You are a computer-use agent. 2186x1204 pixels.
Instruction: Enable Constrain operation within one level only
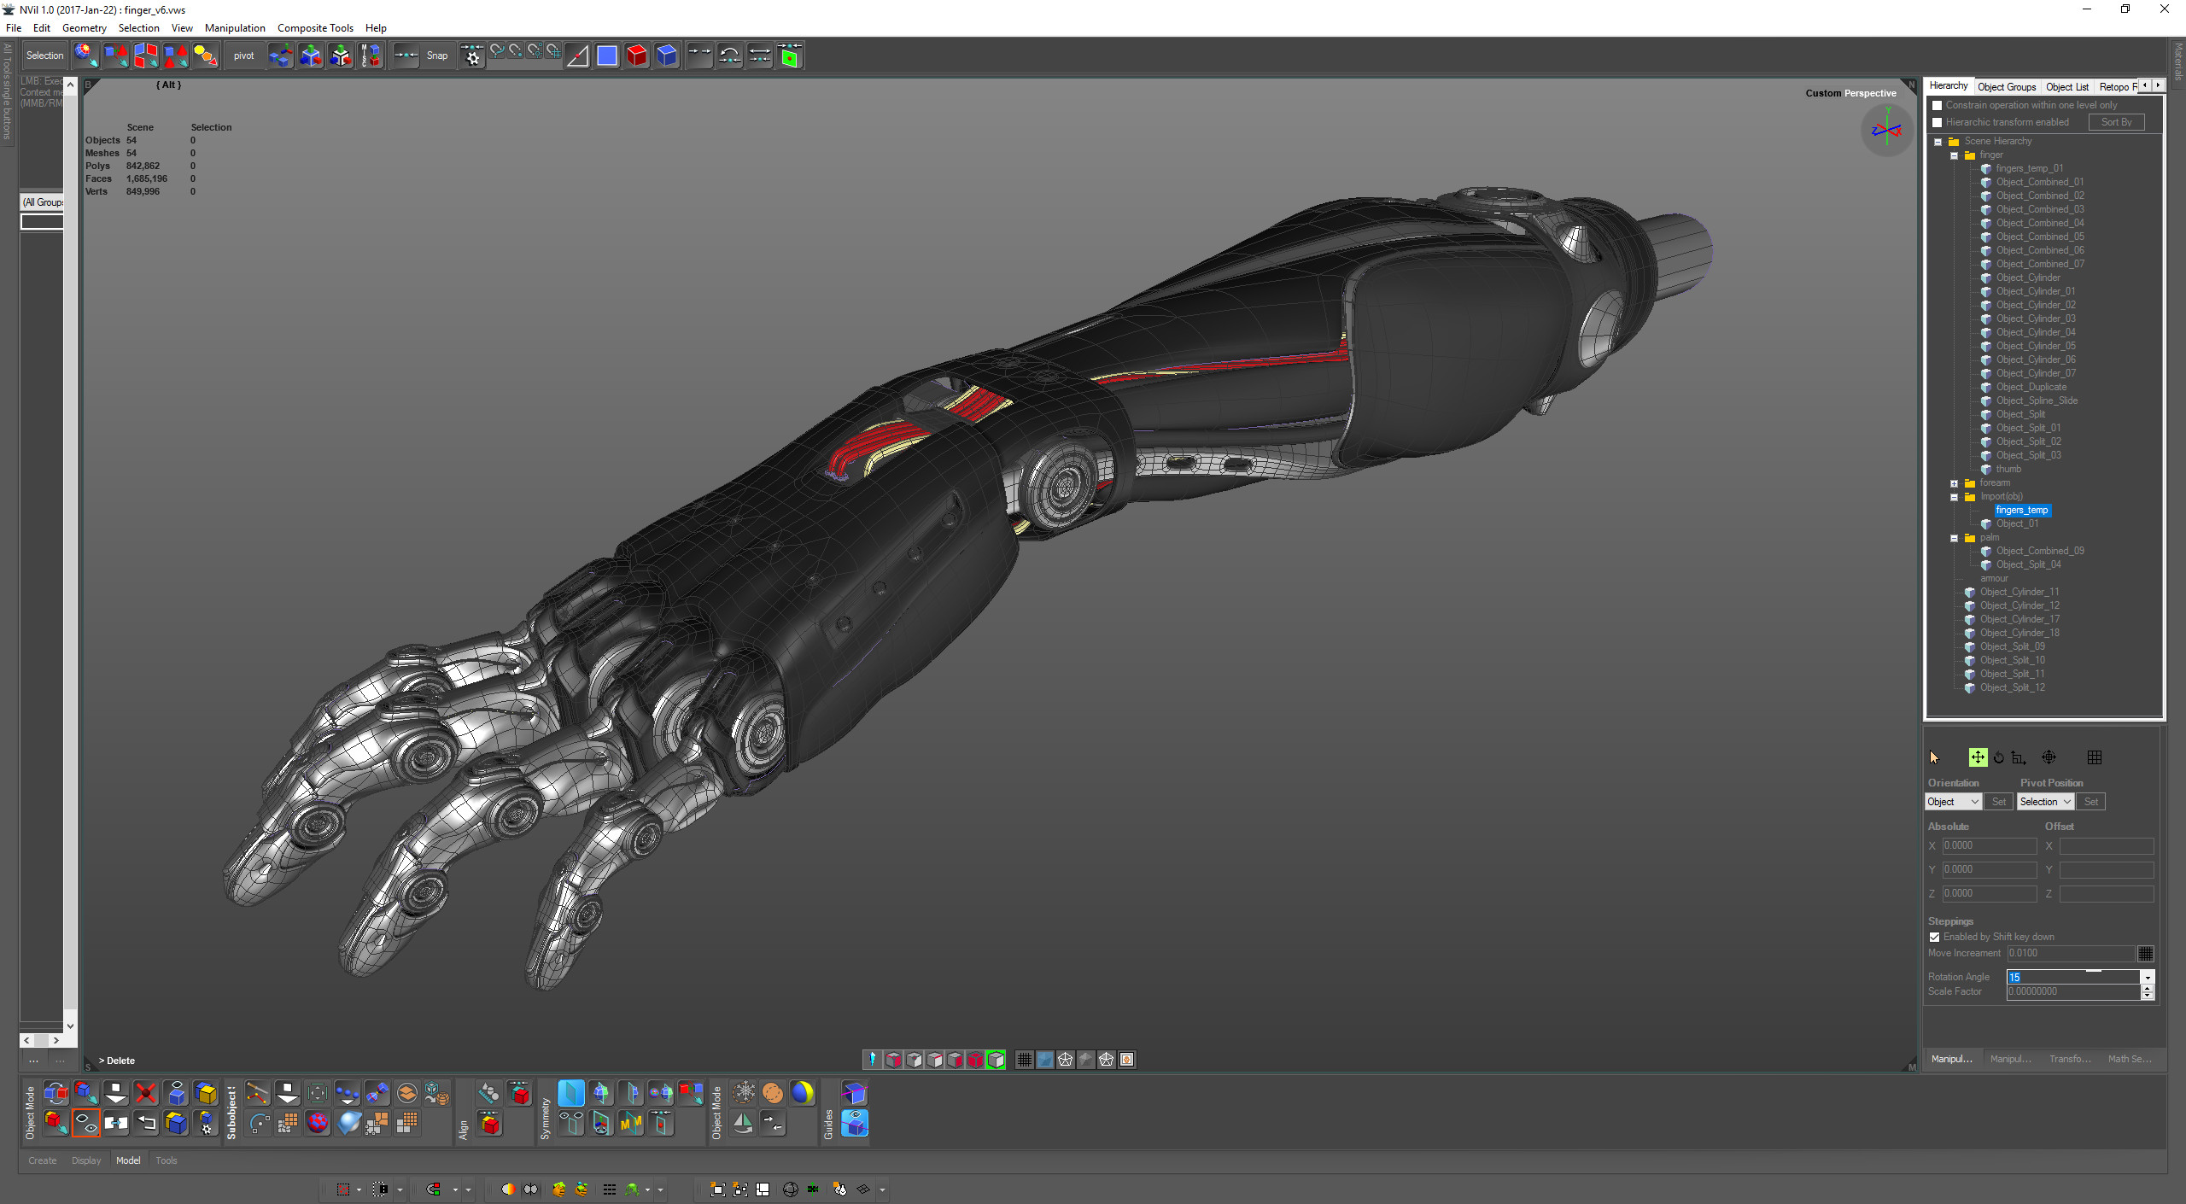(x=1936, y=104)
